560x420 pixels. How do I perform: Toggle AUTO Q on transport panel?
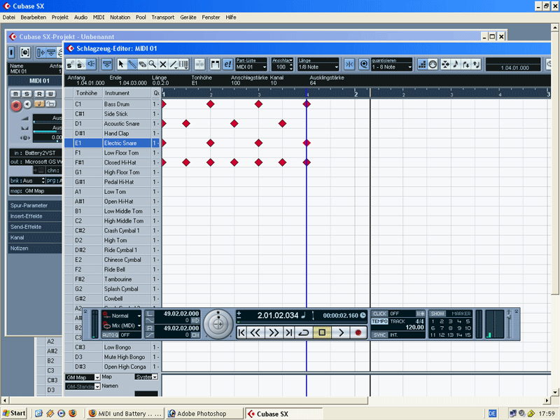click(x=111, y=335)
